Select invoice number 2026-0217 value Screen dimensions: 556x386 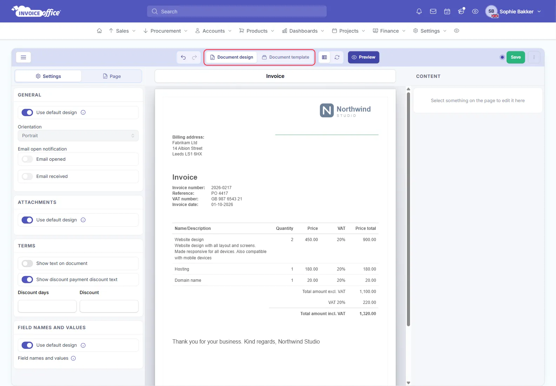(x=221, y=188)
